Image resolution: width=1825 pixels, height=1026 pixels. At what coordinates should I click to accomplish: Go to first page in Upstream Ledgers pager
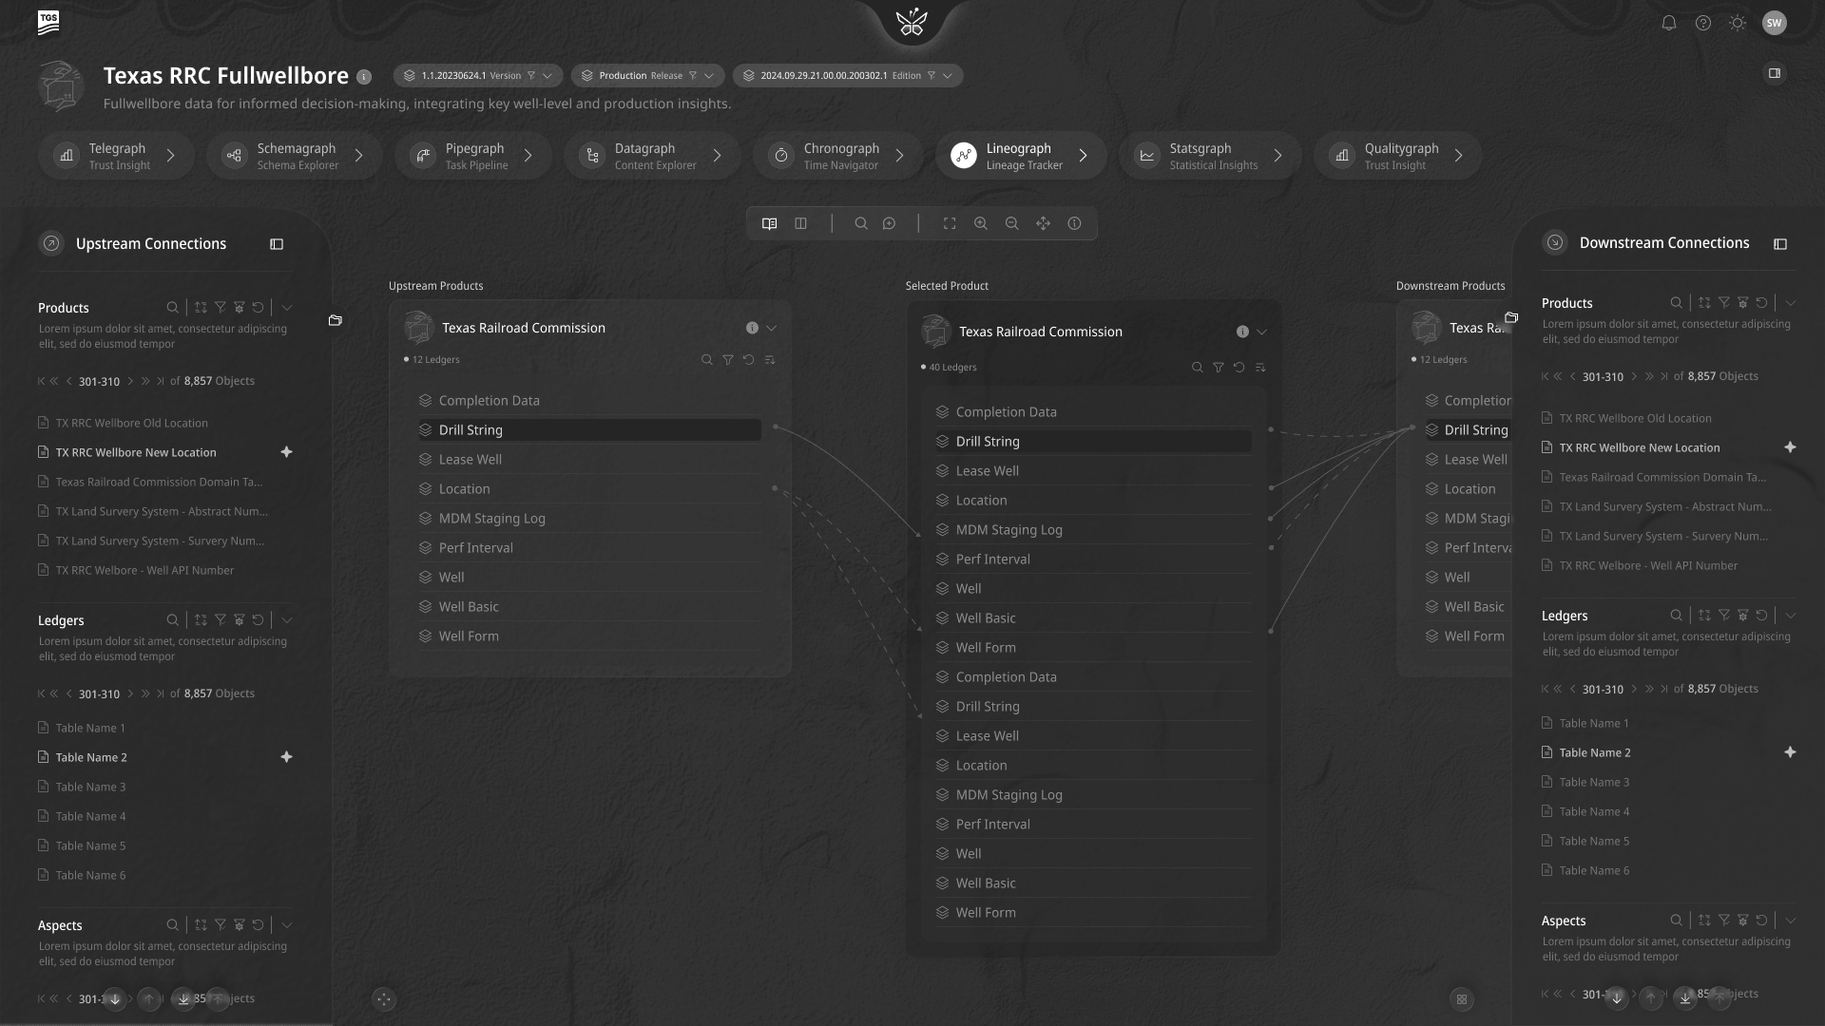[x=41, y=693]
